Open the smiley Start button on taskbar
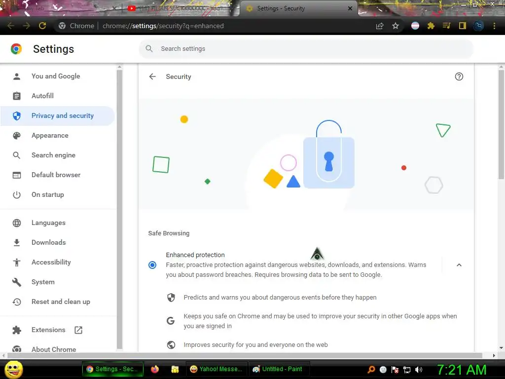The image size is (505, 379). pos(14,369)
